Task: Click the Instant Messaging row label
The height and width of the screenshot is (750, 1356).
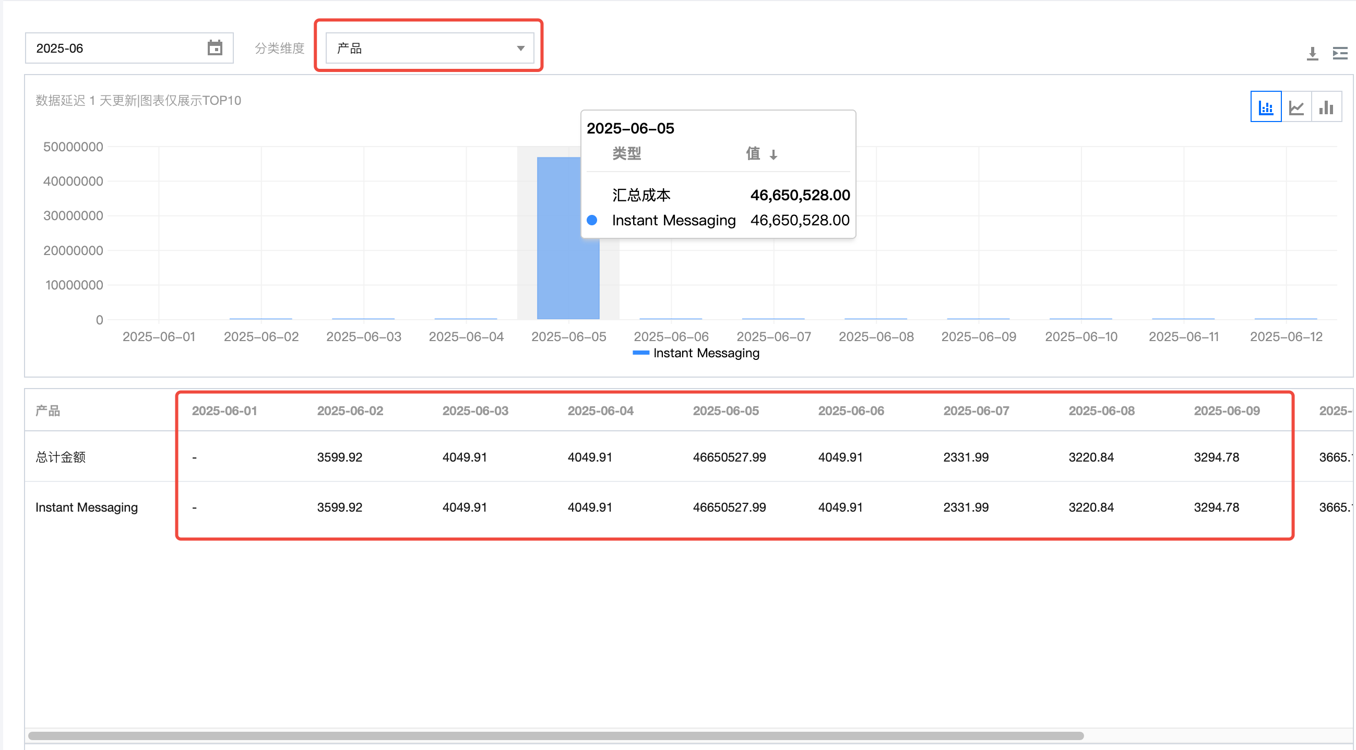Action: 86,507
